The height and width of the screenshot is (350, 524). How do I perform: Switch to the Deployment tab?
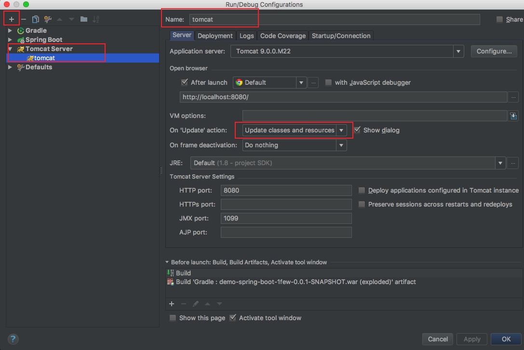215,36
